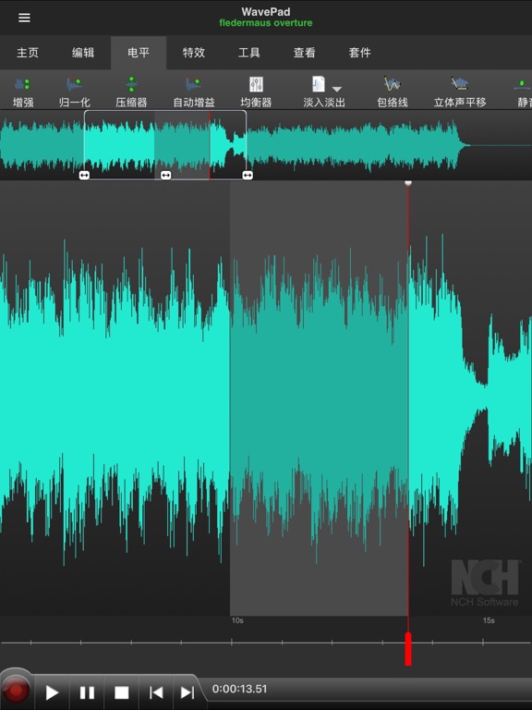The height and width of the screenshot is (710, 532).
Task: Open the hamburger menu
Action: [x=24, y=18]
